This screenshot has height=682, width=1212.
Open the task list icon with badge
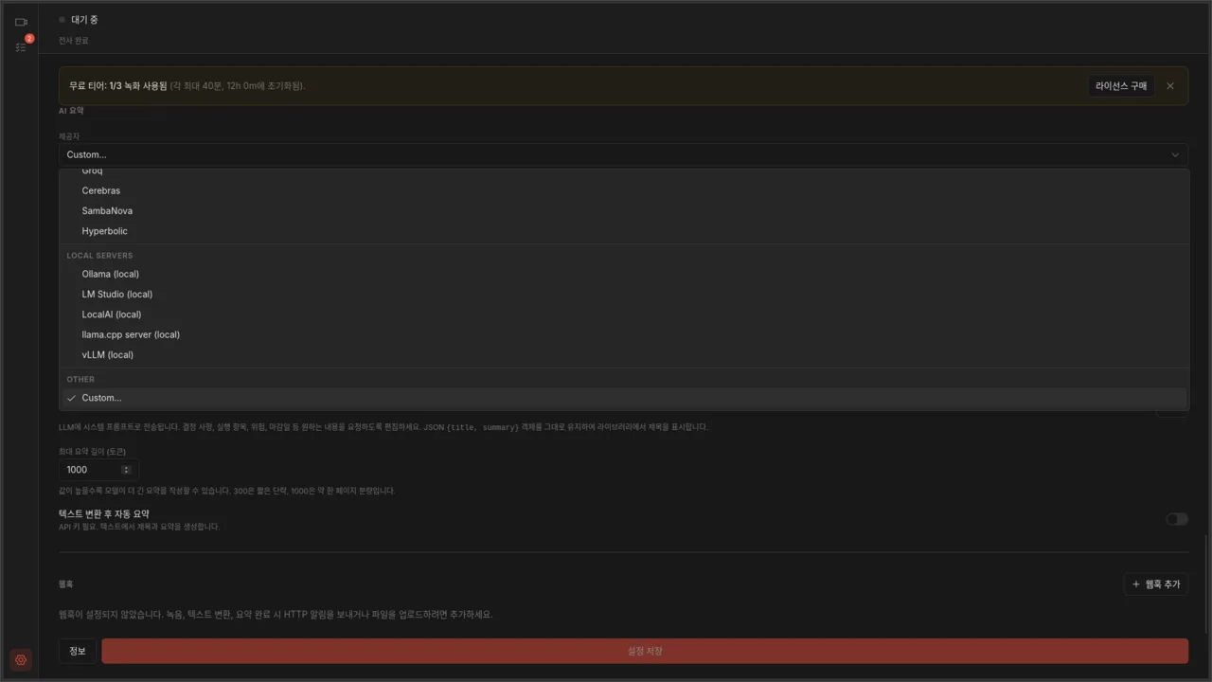pos(21,46)
